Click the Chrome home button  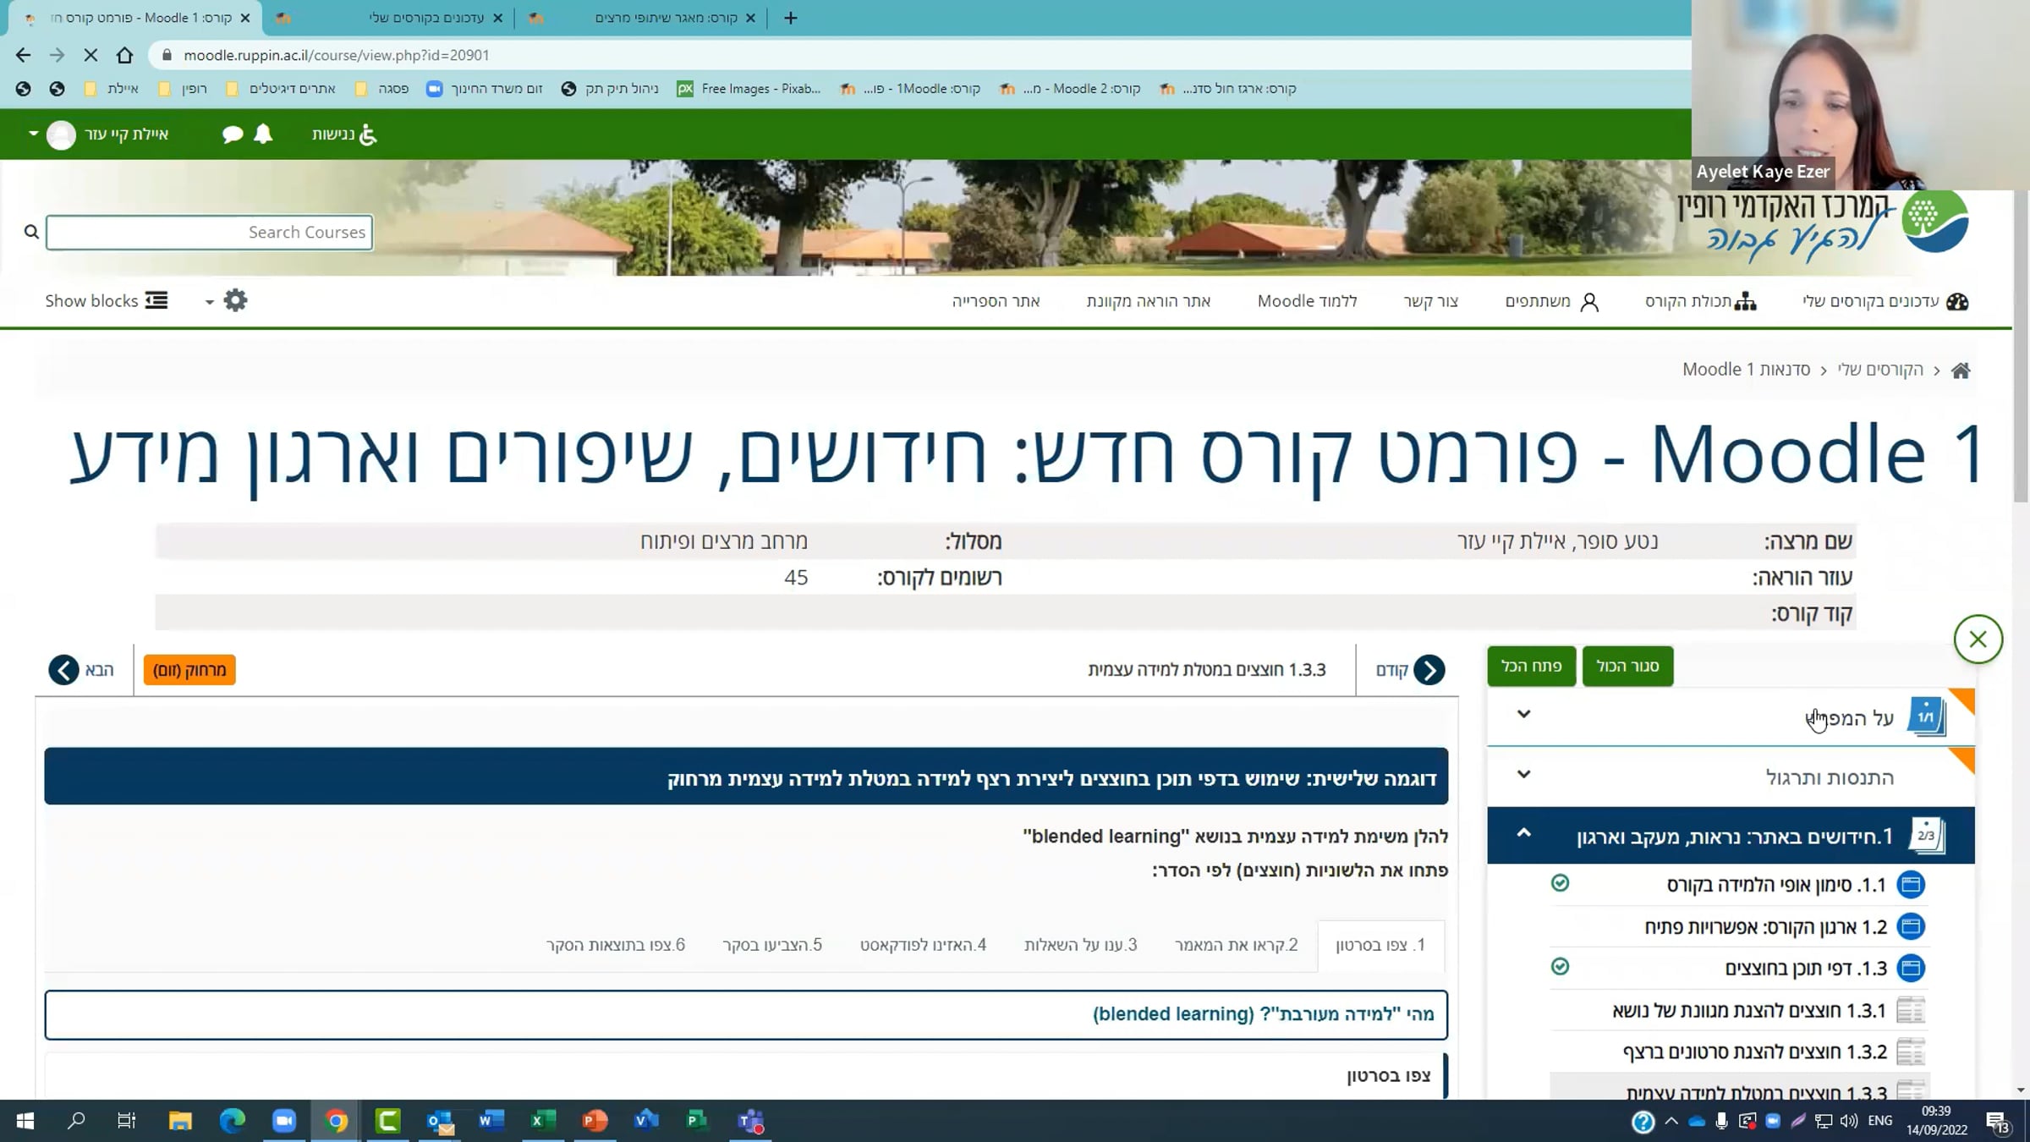pos(124,55)
